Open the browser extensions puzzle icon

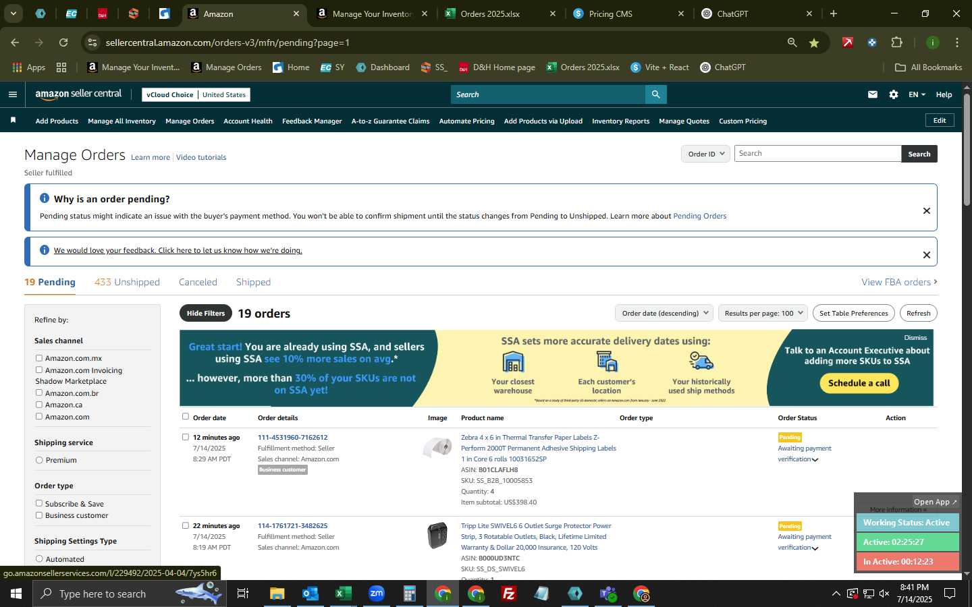pos(896,42)
